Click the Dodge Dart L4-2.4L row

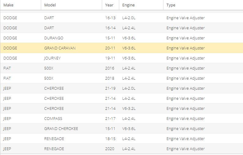click(121, 28)
